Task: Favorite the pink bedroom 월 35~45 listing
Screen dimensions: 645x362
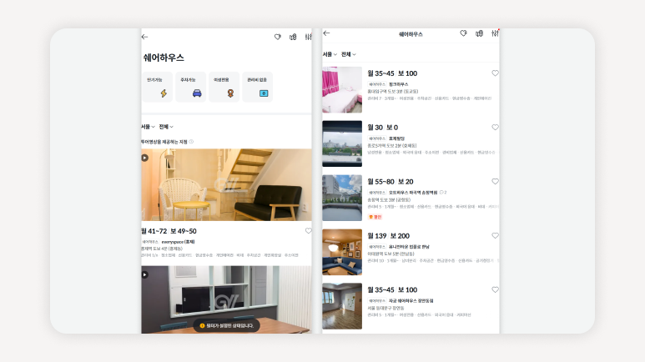Action: (x=496, y=73)
